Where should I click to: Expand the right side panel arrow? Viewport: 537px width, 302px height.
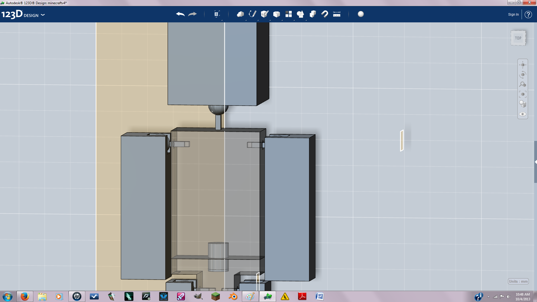click(536, 162)
